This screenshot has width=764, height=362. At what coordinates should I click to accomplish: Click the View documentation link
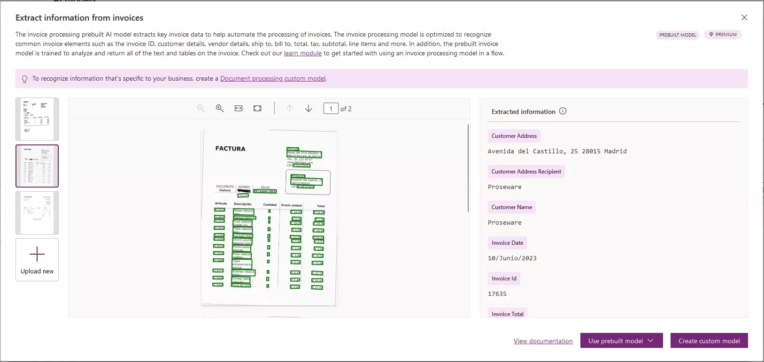[x=543, y=341]
